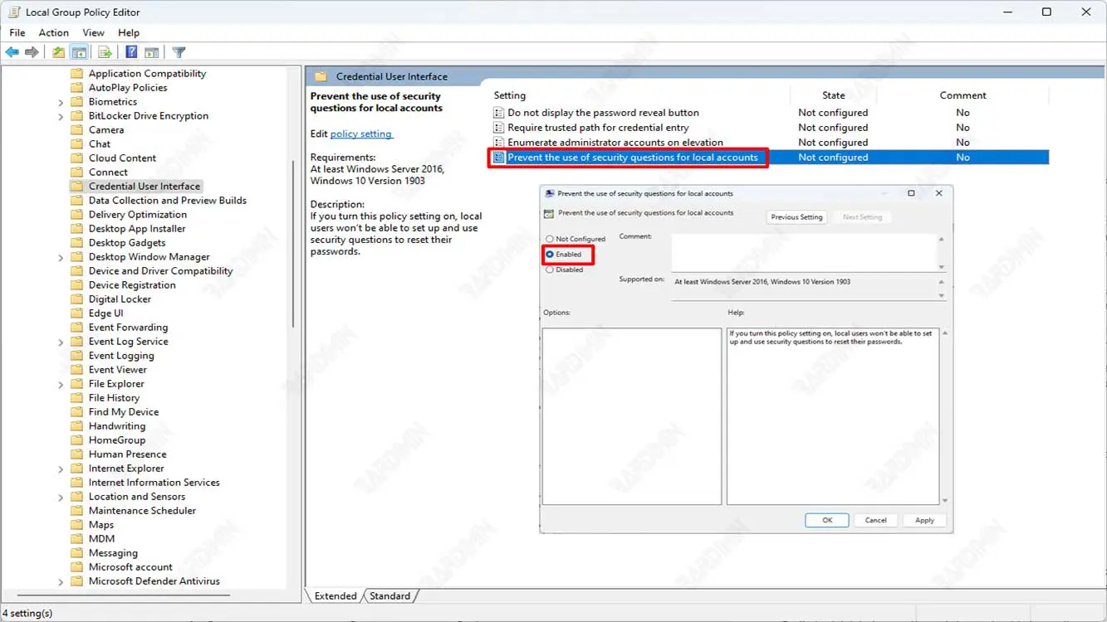
Task: Click the Filter funnel icon in the toolbar
Action: [179, 52]
